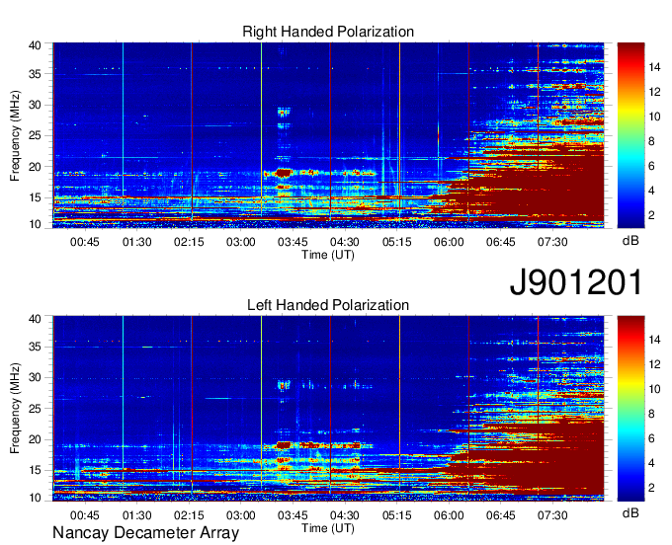Click the 35 MHz tick of Left Handed plot
This screenshot has width=672, height=545.
(36, 347)
